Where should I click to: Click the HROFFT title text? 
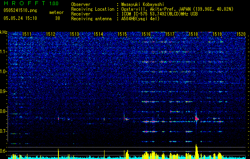pos(25,3)
